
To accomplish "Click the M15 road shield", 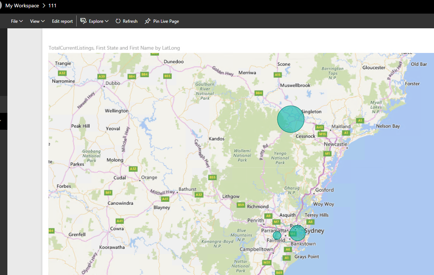I will tap(322, 134).
